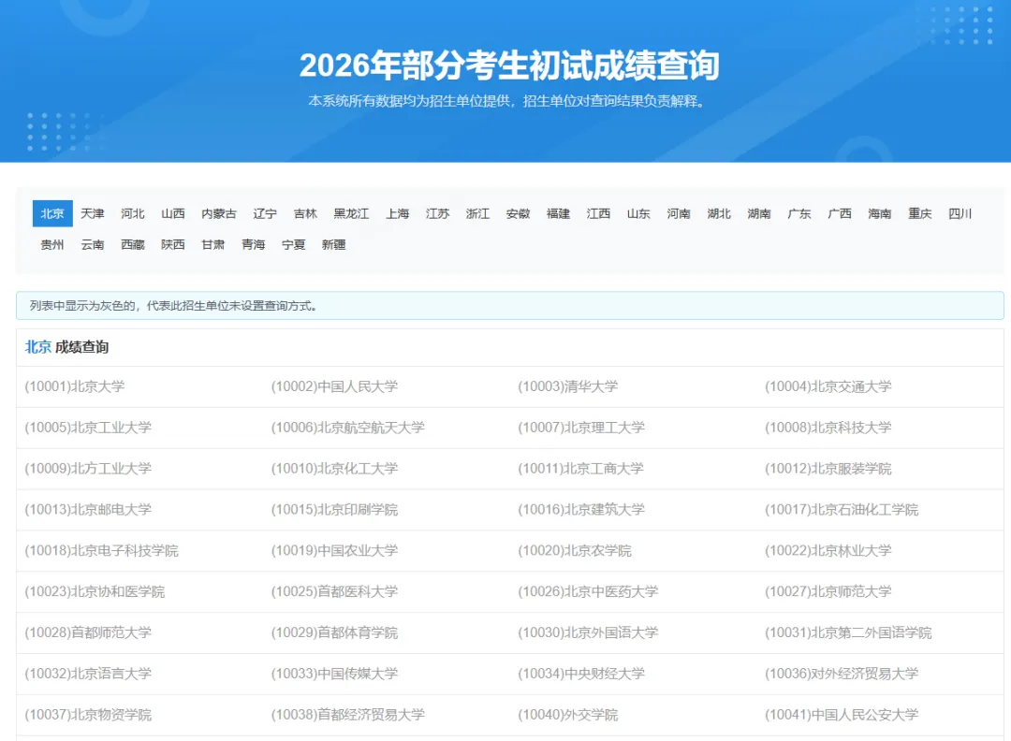The image size is (1011, 741).
Task: Choose 海南 province tab
Action: [x=879, y=213]
